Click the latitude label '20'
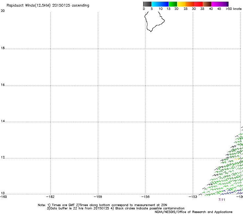 [3, 11]
